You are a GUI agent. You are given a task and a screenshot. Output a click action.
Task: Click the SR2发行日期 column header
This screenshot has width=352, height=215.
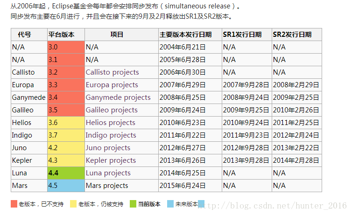pos(297,35)
